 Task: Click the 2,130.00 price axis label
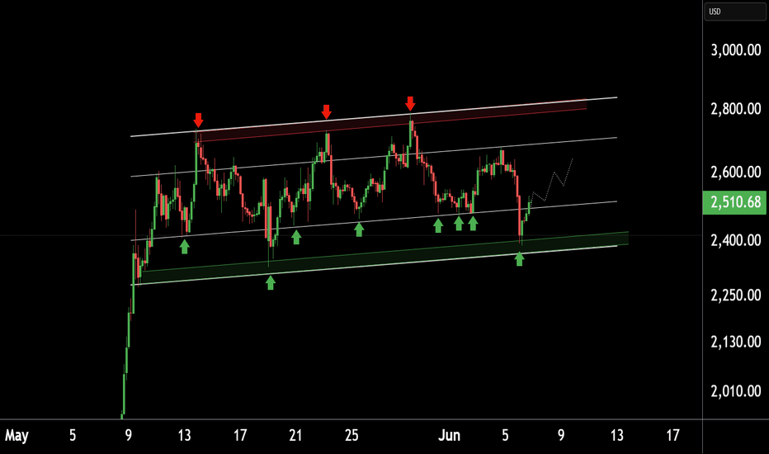[x=736, y=342]
